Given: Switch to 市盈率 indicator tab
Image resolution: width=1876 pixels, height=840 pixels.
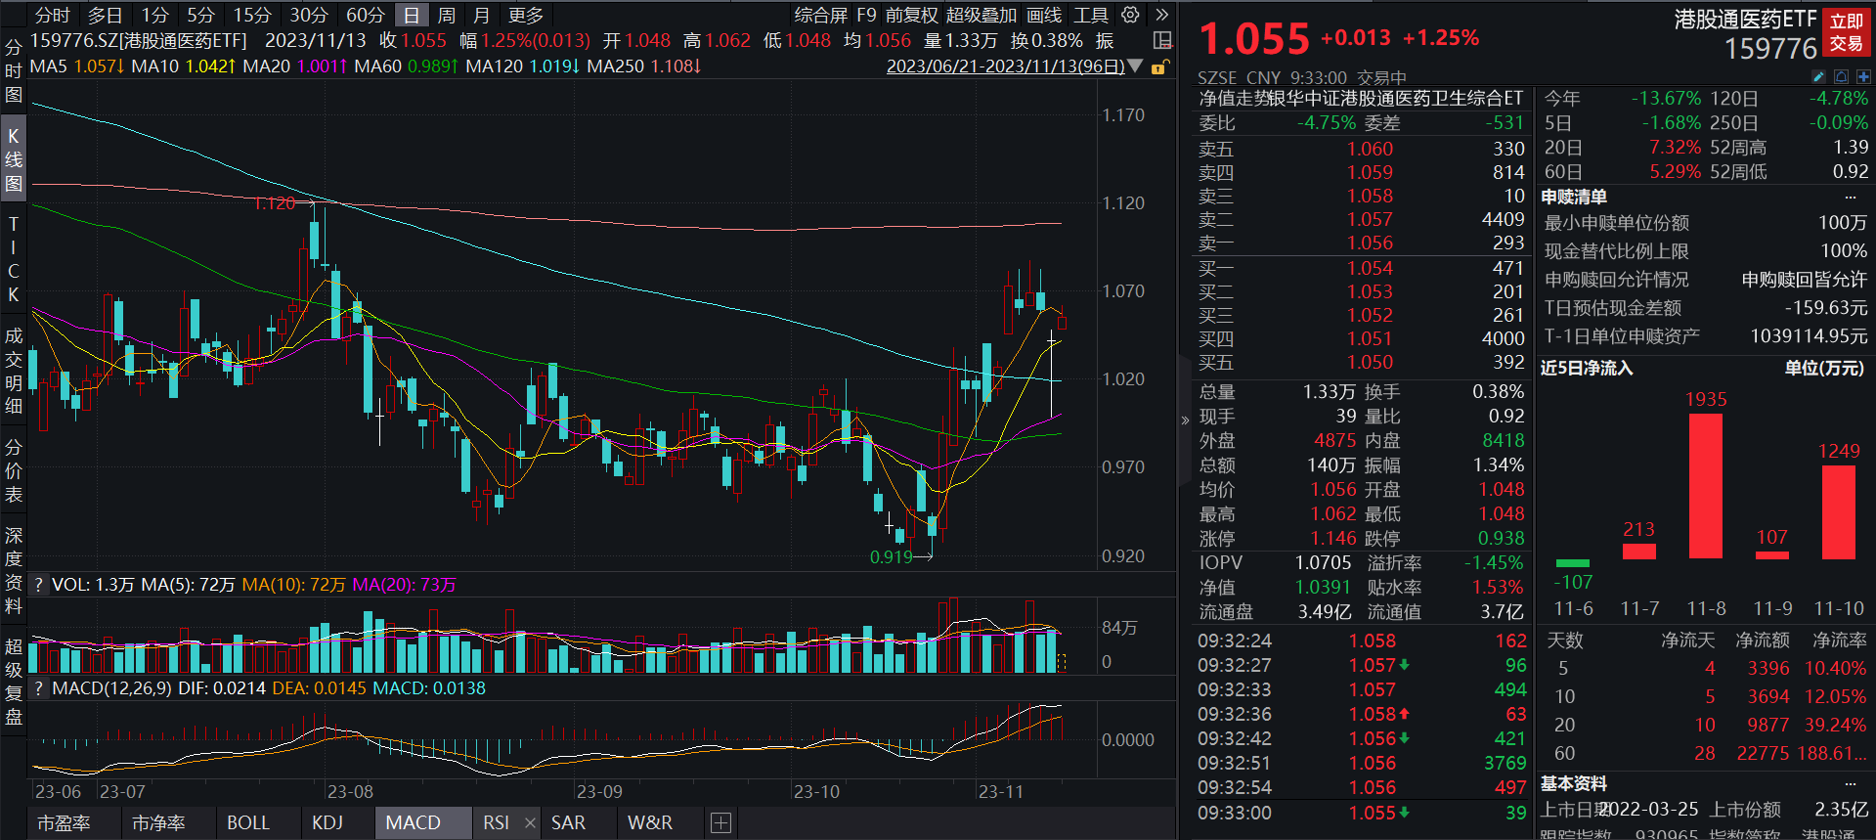Looking at the screenshot, I should coord(64,823).
